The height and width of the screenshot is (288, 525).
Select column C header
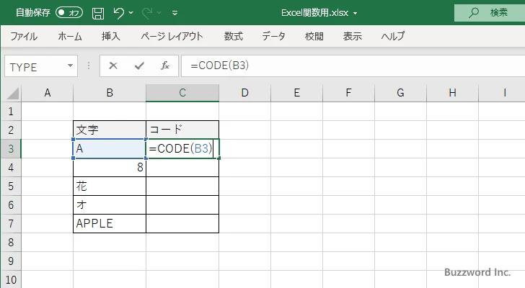182,93
